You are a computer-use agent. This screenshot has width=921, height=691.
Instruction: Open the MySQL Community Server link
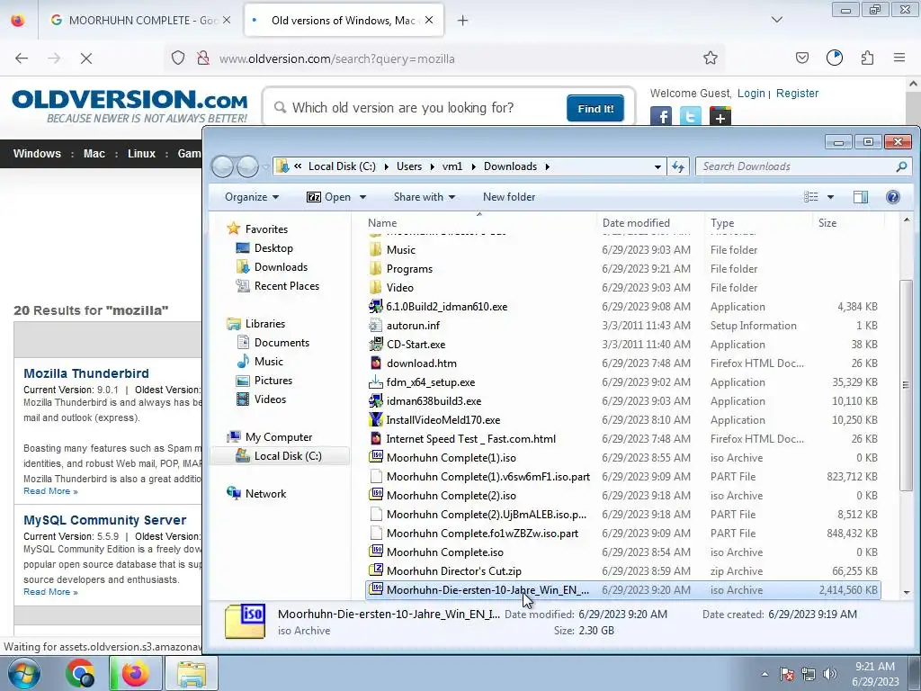coord(104,520)
